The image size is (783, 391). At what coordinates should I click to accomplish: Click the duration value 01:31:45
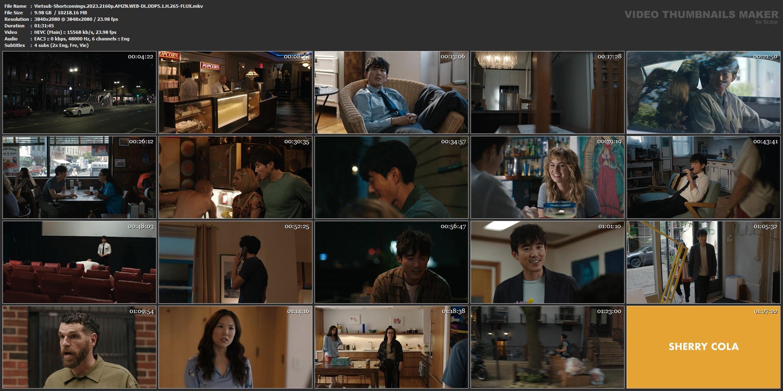[x=44, y=26]
